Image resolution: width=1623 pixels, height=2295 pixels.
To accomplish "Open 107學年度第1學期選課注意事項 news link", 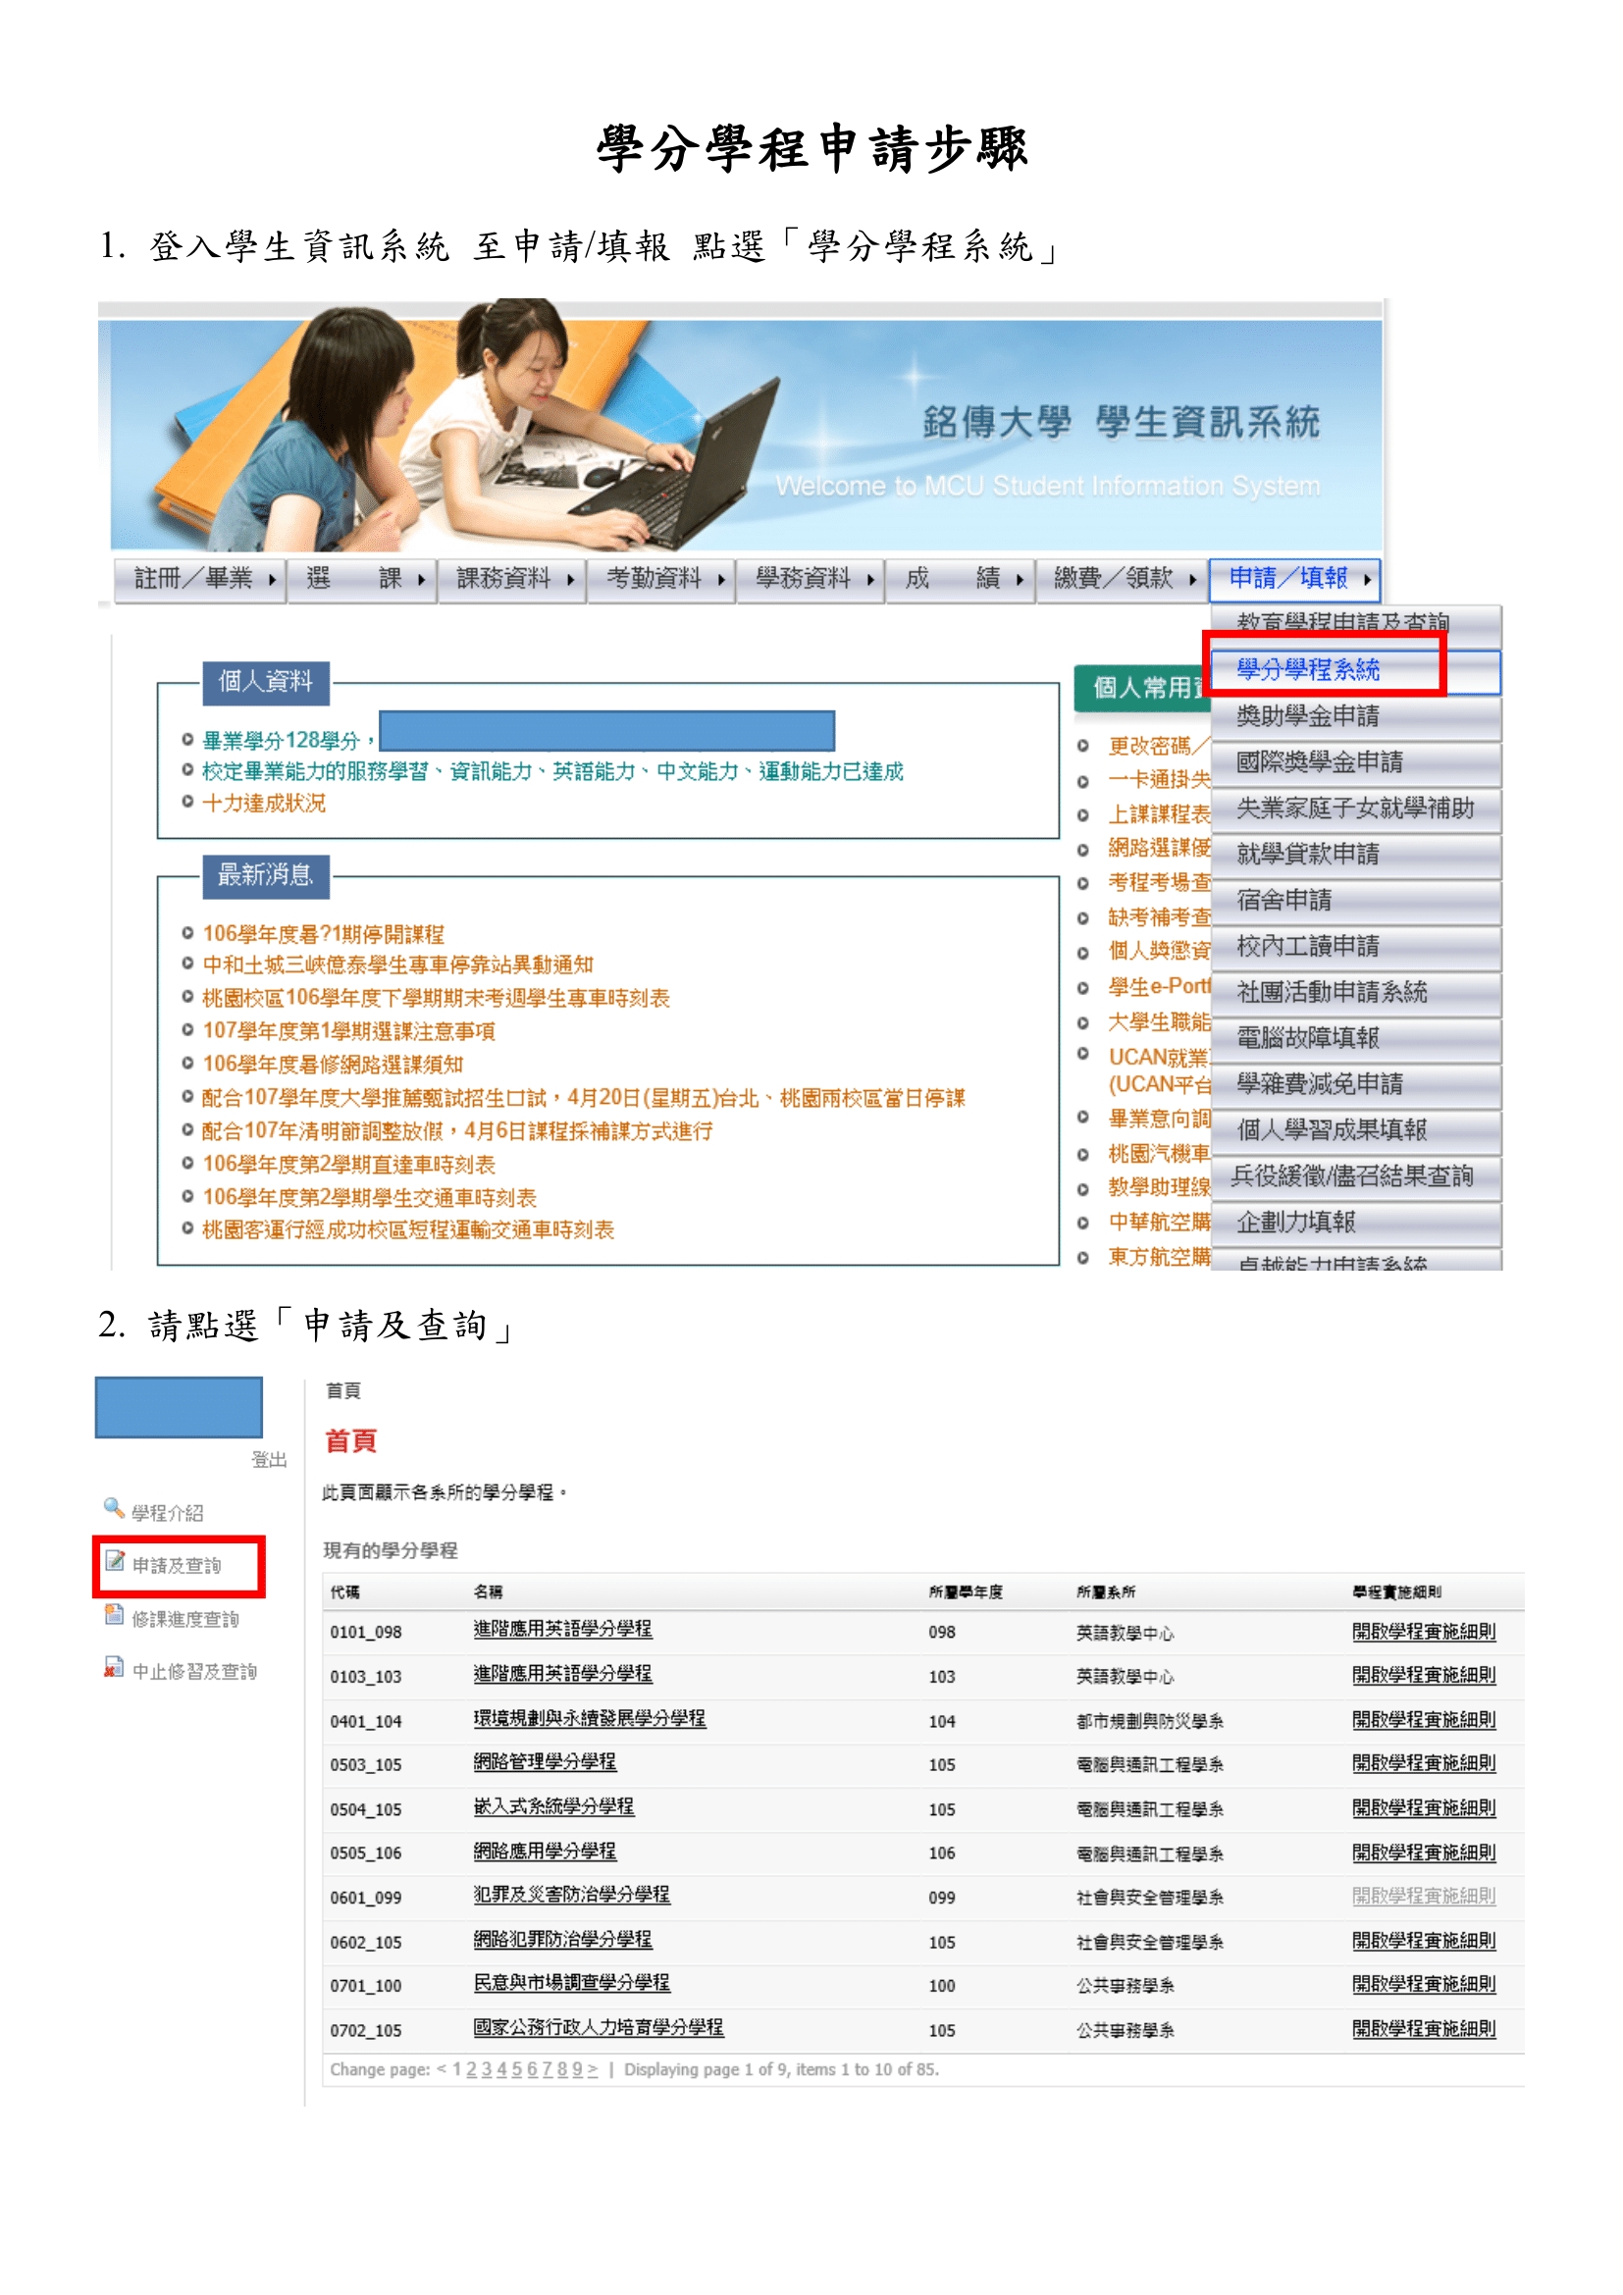I will pyautogui.click(x=348, y=1030).
